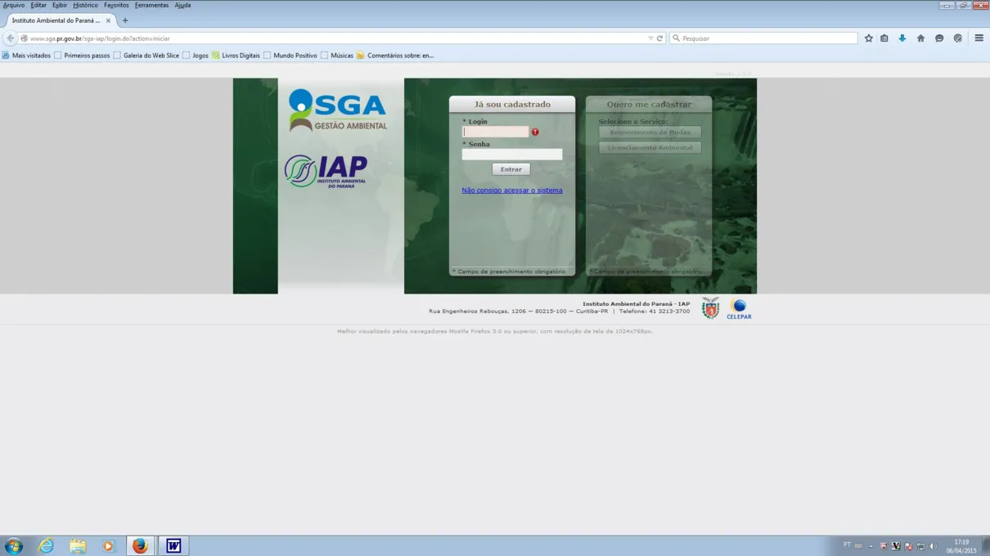Open the Favoritos menu
990x556 pixels.
tap(116, 5)
